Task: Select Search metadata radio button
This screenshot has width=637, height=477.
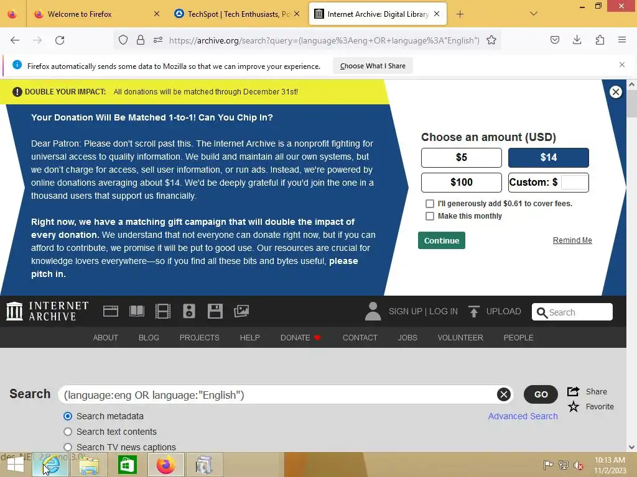Action: coord(68,416)
